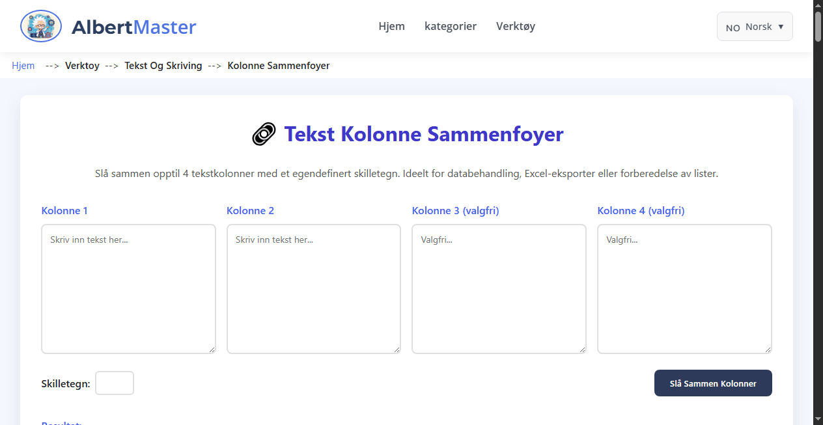Click the chain link icon beside the title
The width and height of the screenshot is (823, 425).
coord(263,133)
